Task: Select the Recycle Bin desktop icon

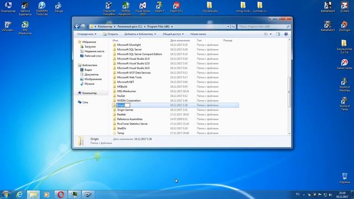Action: (x=345, y=178)
